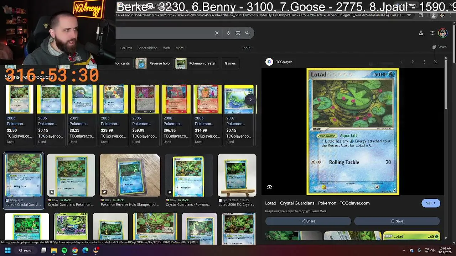
Task: Click the magnifier search submit icon
Action: 247,33
